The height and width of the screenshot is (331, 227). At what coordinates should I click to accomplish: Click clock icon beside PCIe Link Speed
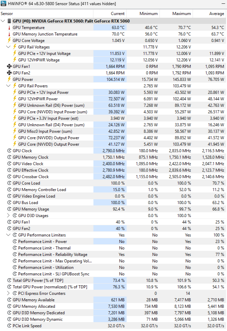[x=9, y=326]
